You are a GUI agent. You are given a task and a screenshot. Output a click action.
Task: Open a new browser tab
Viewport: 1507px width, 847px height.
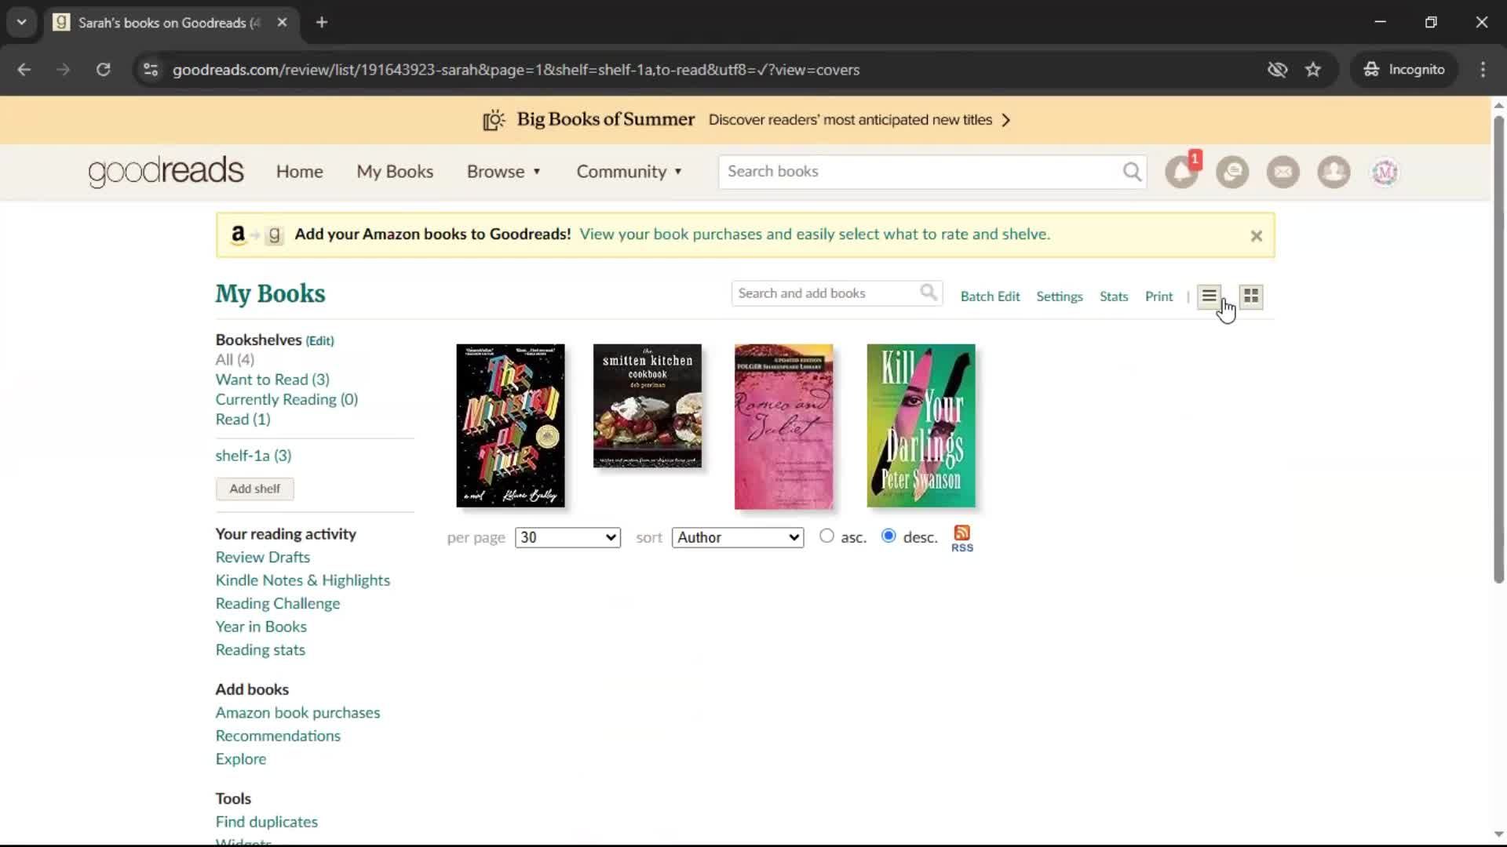click(322, 22)
